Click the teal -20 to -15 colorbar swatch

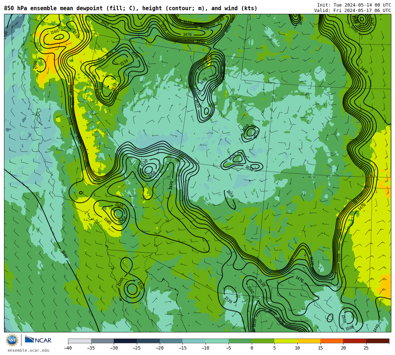tap(171, 341)
